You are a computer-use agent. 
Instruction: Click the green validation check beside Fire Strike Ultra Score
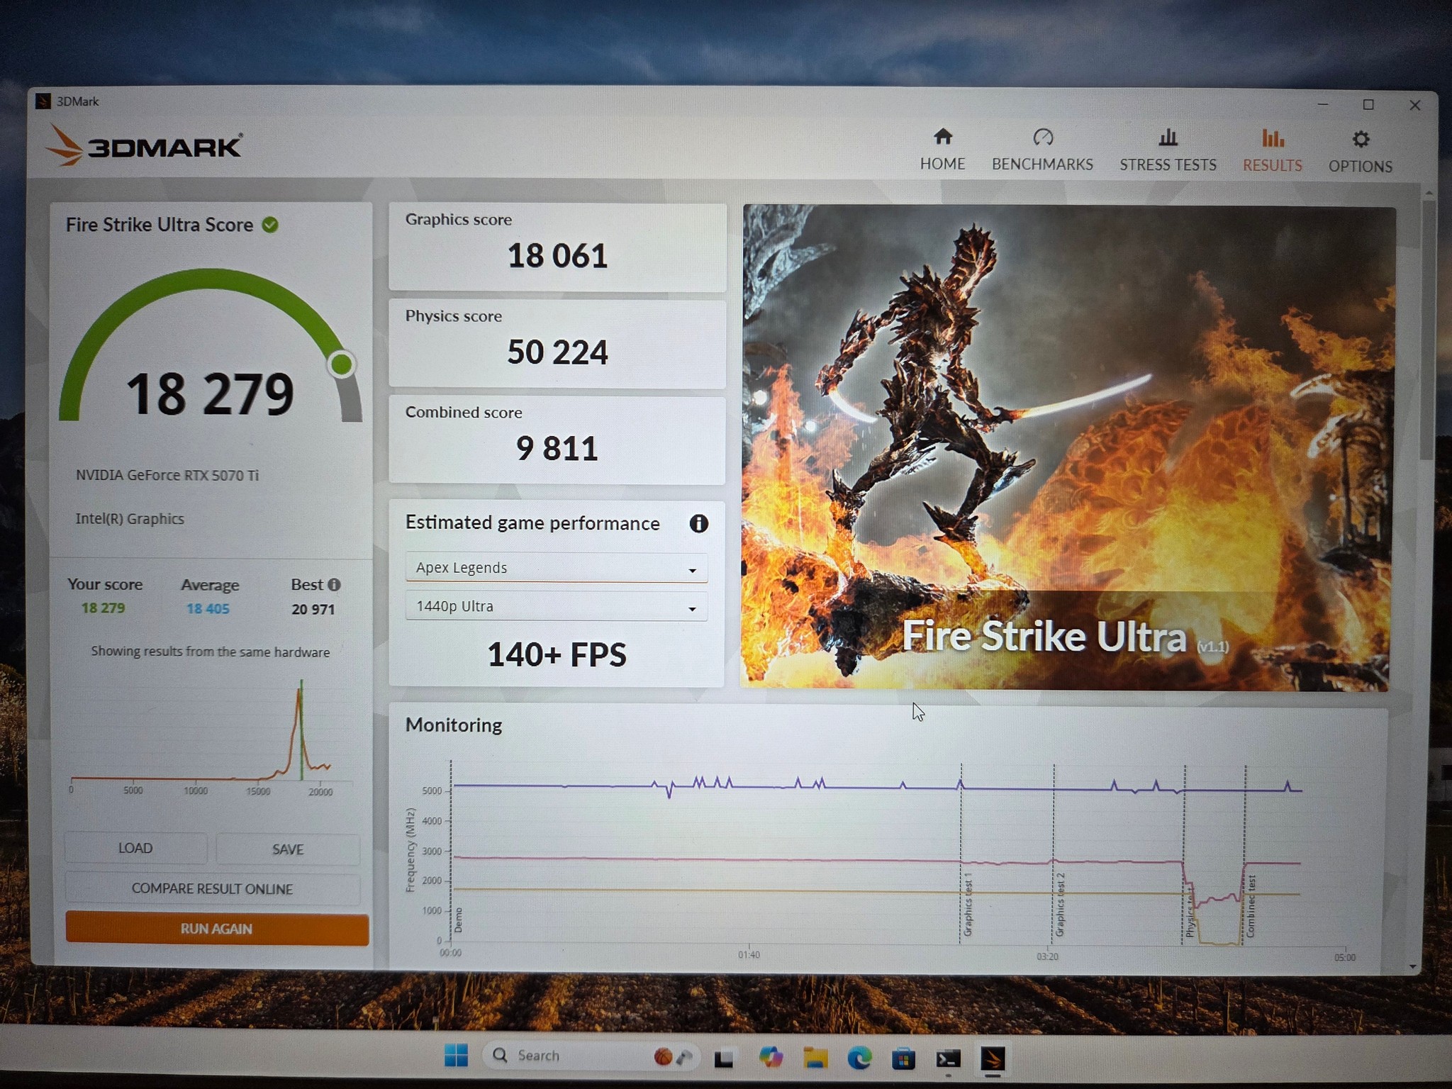pyautogui.click(x=270, y=225)
